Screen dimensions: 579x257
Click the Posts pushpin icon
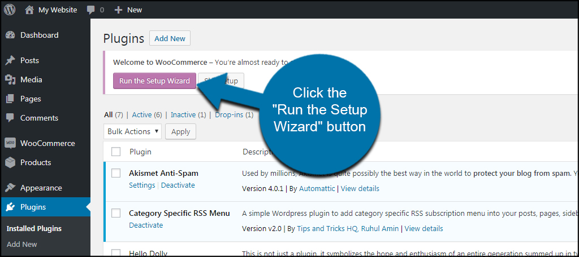pos(10,60)
